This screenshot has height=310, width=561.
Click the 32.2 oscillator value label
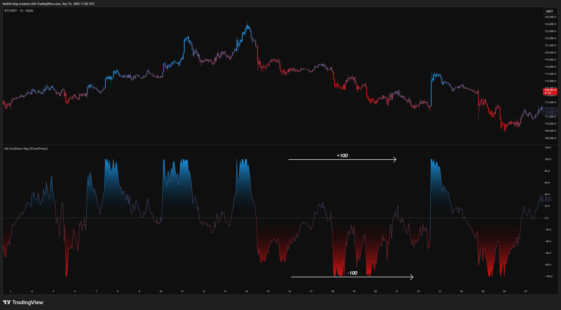point(547,199)
